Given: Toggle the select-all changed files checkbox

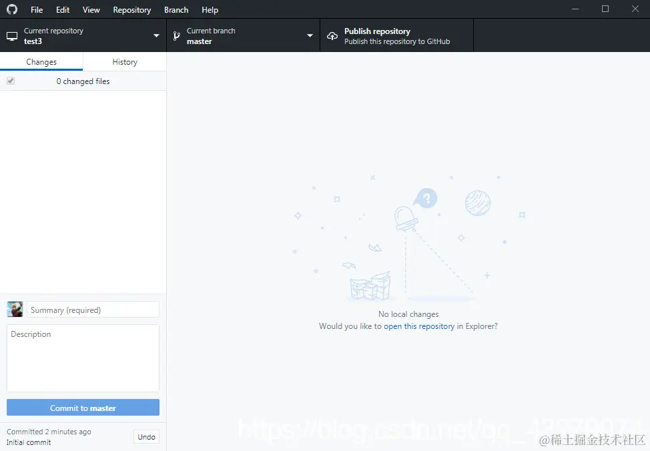Looking at the screenshot, I should tap(11, 81).
